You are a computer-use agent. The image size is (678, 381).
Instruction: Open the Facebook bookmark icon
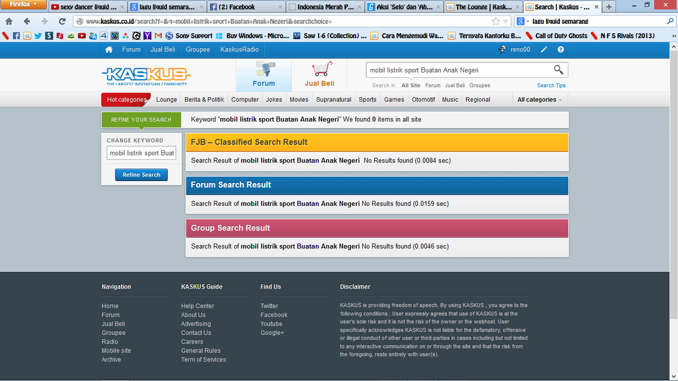(x=16, y=36)
